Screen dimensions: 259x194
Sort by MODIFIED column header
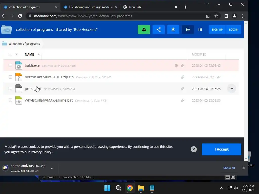(199, 55)
